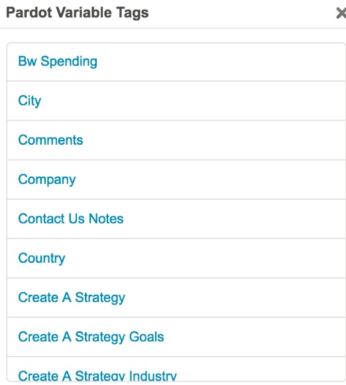Screen dimensions: 346x385
Task: Choose the Create A Strategy tag
Action: pyautogui.click(x=72, y=298)
